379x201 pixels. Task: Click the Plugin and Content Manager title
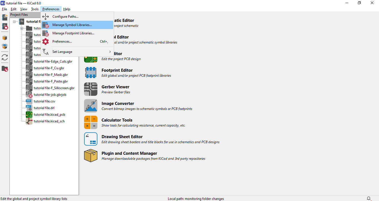pos(129,153)
